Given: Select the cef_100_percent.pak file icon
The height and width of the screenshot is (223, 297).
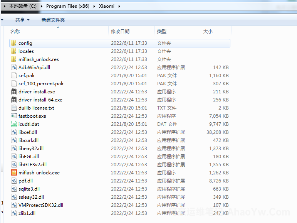Looking at the screenshot, I should tap(14, 83).
